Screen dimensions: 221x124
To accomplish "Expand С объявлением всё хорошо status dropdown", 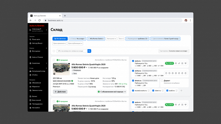I will 112,92.
